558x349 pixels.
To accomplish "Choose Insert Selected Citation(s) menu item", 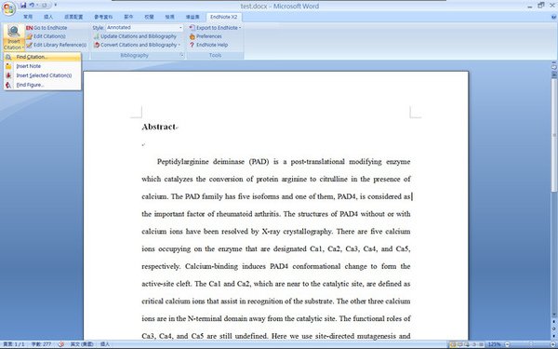I will coord(43,75).
